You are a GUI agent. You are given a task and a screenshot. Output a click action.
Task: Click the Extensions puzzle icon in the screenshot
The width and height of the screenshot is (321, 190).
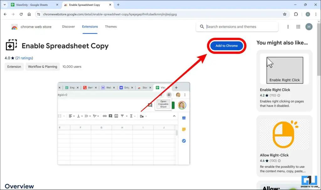(296, 14)
